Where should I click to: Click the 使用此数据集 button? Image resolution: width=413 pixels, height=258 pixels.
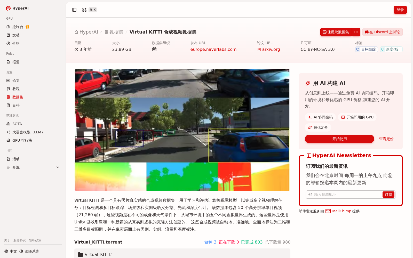click(x=336, y=32)
